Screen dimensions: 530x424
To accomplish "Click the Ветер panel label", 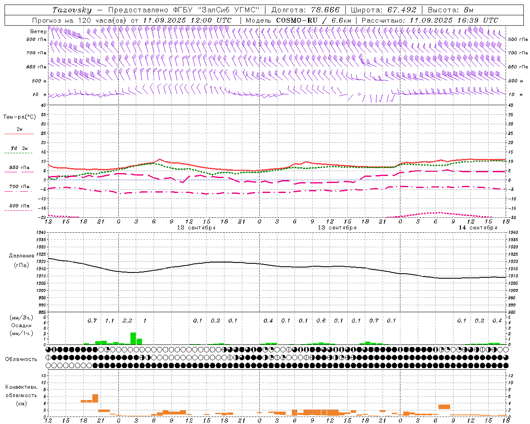I will pyautogui.click(x=38, y=31).
